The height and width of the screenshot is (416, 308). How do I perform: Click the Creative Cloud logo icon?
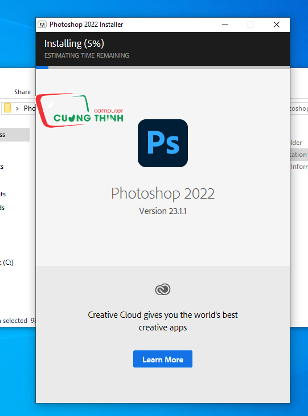pos(163,289)
